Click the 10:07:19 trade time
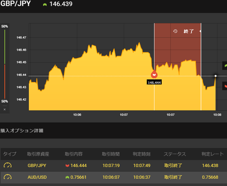 (x=111, y=166)
